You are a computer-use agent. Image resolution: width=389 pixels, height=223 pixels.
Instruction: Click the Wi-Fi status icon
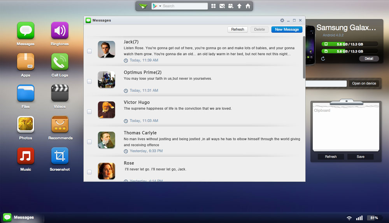coord(349,218)
